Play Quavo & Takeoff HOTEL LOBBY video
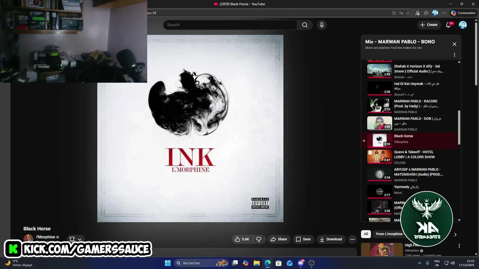This screenshot has width=479, height=269. (x=410, y=157)
